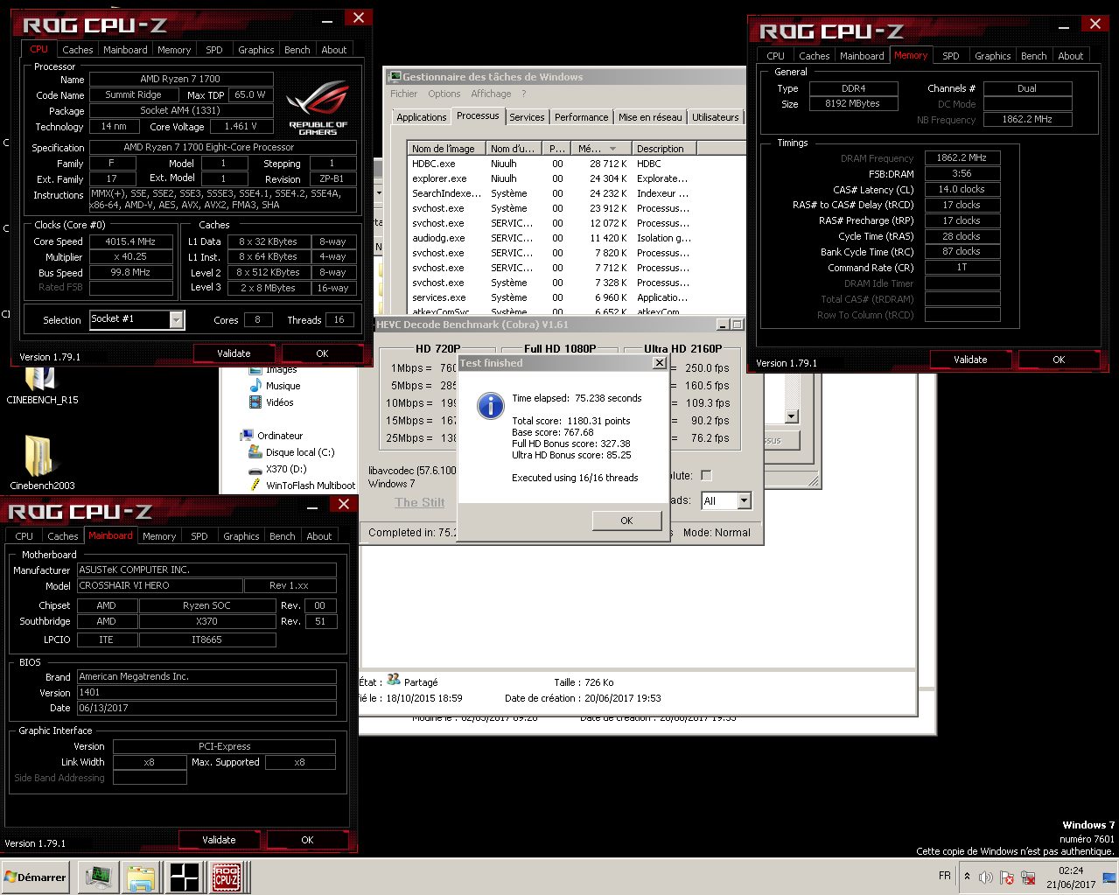1119x895 pixels.
Task: Click OK in Test finished dialog
Action: 626,521
